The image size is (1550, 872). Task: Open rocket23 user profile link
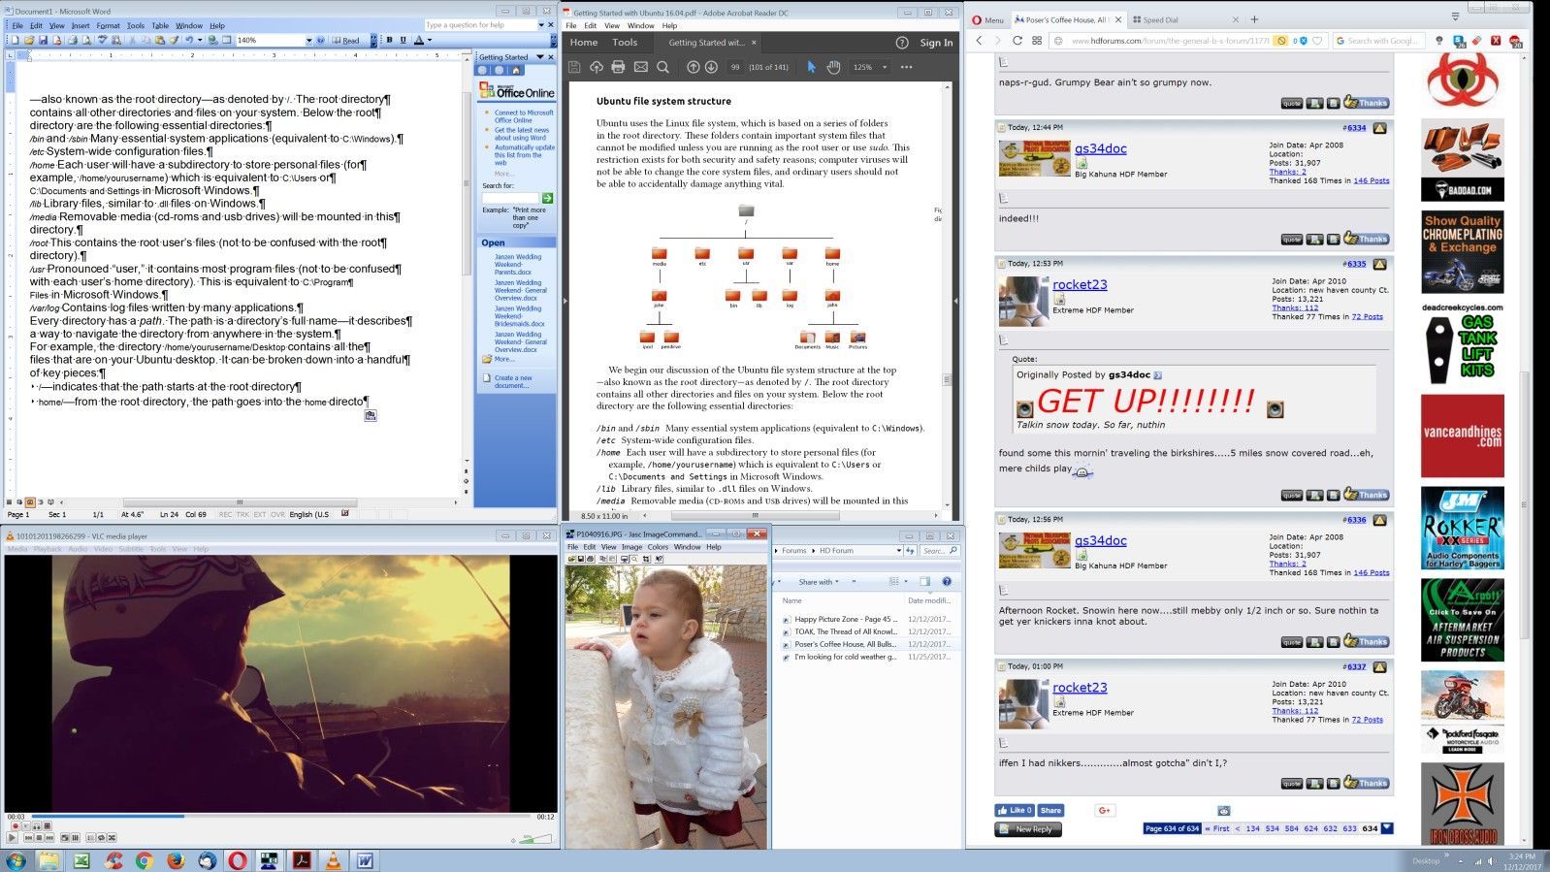click(x=1080, y=284)
